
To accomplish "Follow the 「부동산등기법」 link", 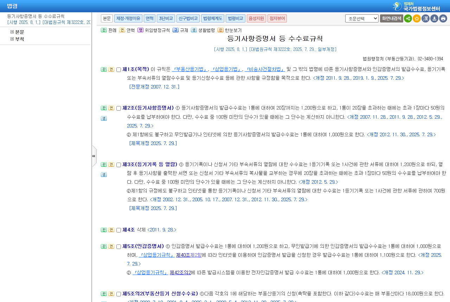I will 190,69.
